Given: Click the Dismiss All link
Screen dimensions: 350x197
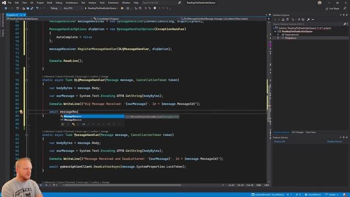Looking at the screenshot, I should pos(279,142).
